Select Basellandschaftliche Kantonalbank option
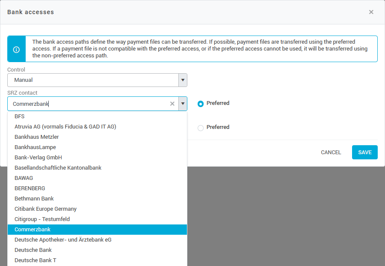Viewport: 385px width, 266px height. (x=58, y=167)
